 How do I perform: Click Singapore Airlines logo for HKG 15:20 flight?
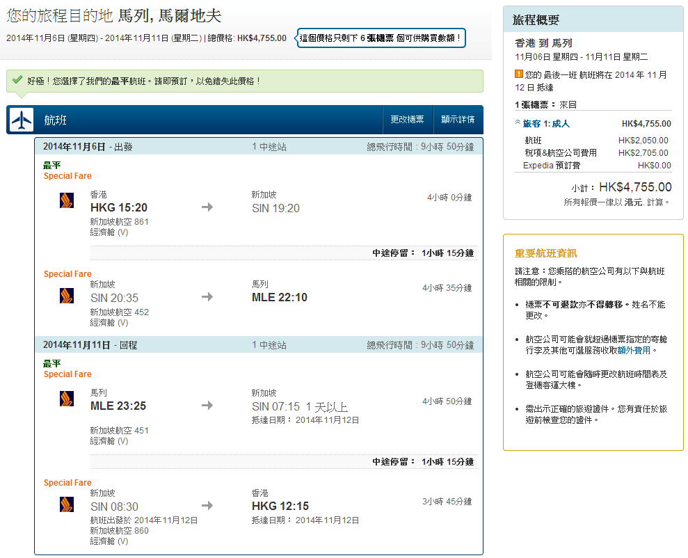click(67, 201)
